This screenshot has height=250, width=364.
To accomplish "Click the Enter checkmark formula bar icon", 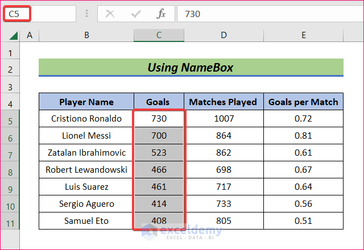I will [135, 14].
